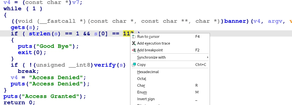Expand the Synchronize with submenu arrow
Screen dimensions: 292x105
[x=207, y=57]
